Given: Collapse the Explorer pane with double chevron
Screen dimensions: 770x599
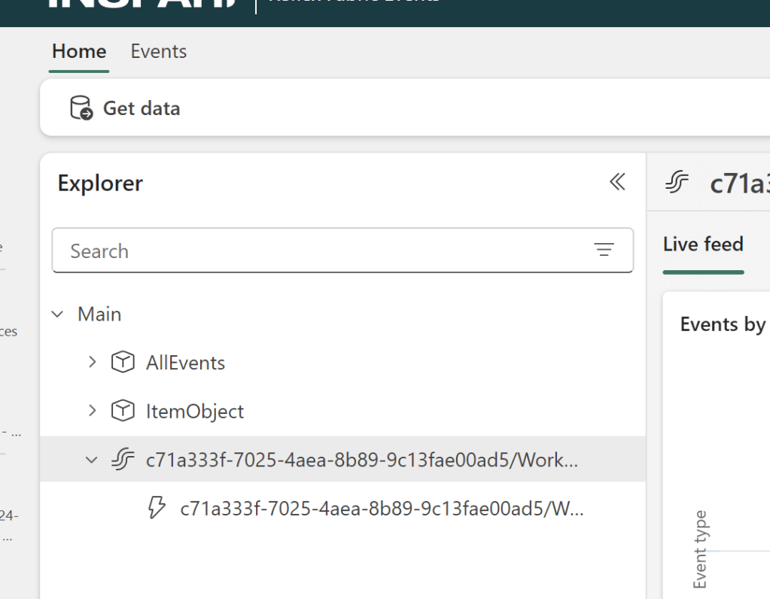Looking at the screenshot, I should tap(617, 182).
